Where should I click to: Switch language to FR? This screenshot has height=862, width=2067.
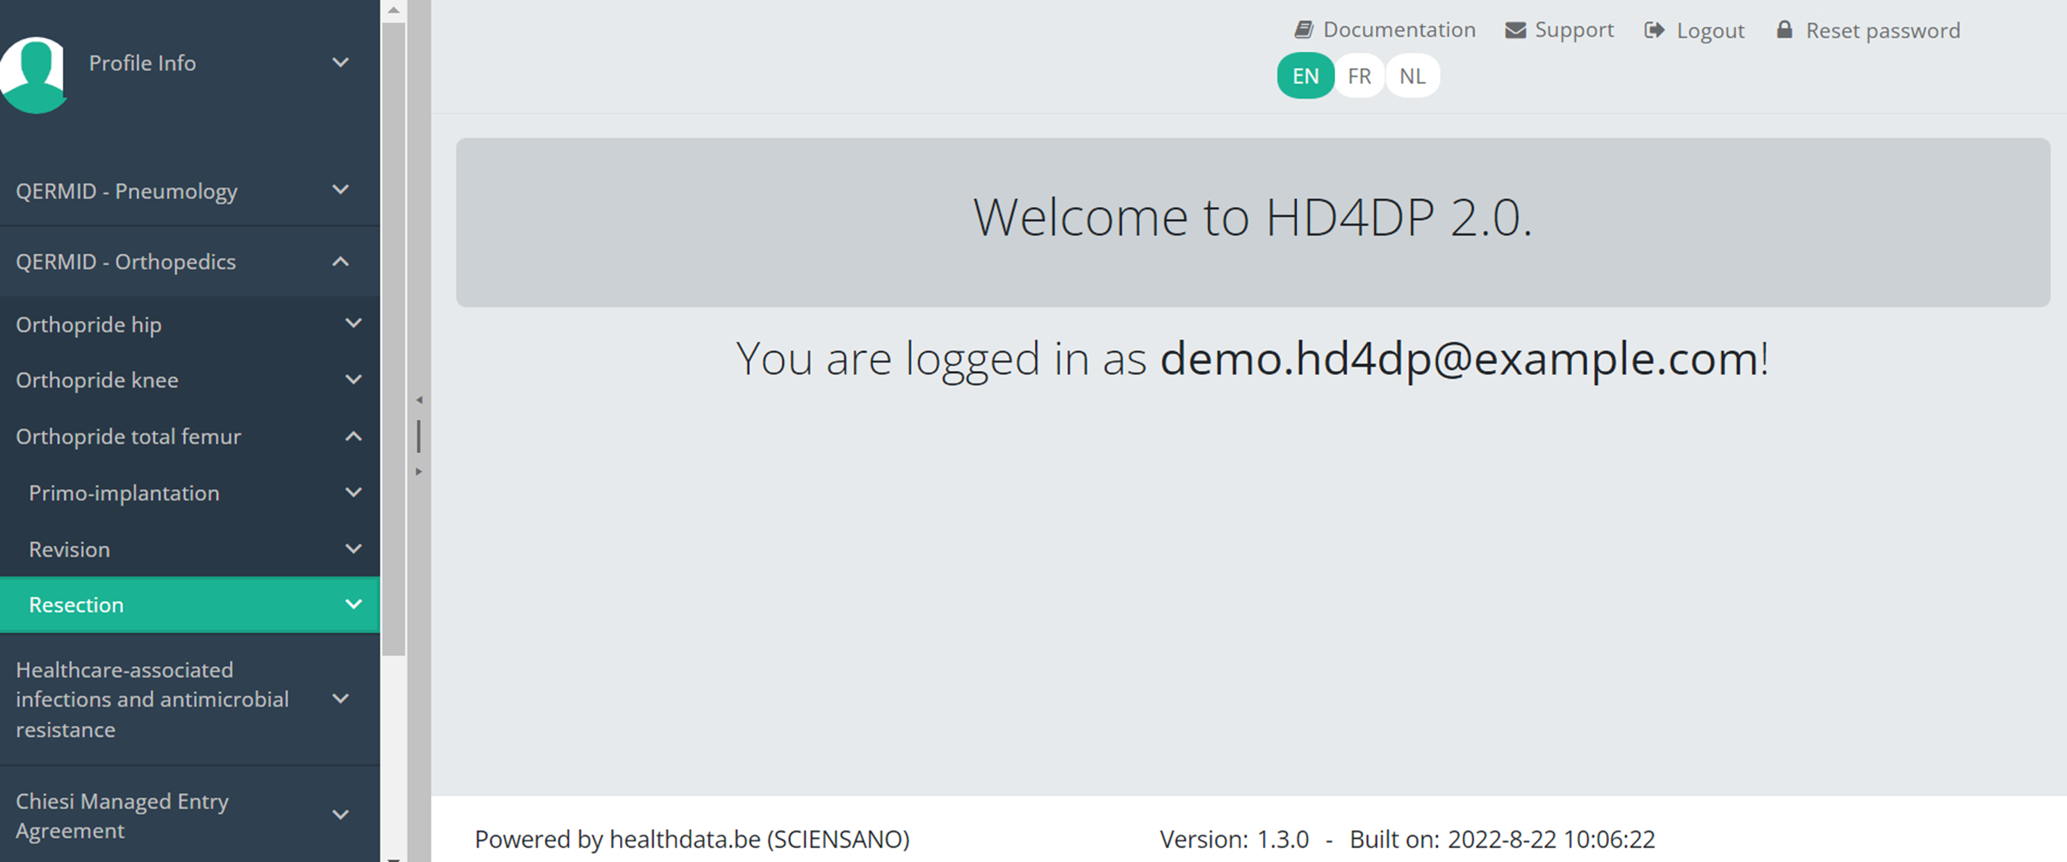(x=1359, y=76)
